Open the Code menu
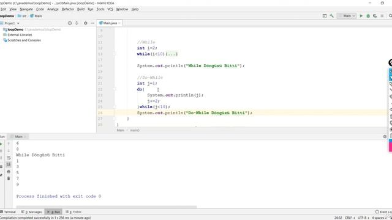This screenshot has width=392, height=220. pyautogui.click(x=40, y=9)
